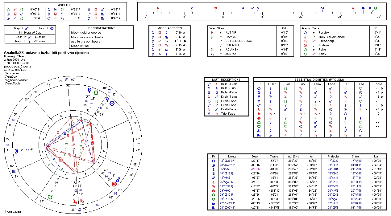This screenshot has width=391, height=216.
Task: Select the Saturn glyph in the longitude table
Action: (x=213, y=186)
